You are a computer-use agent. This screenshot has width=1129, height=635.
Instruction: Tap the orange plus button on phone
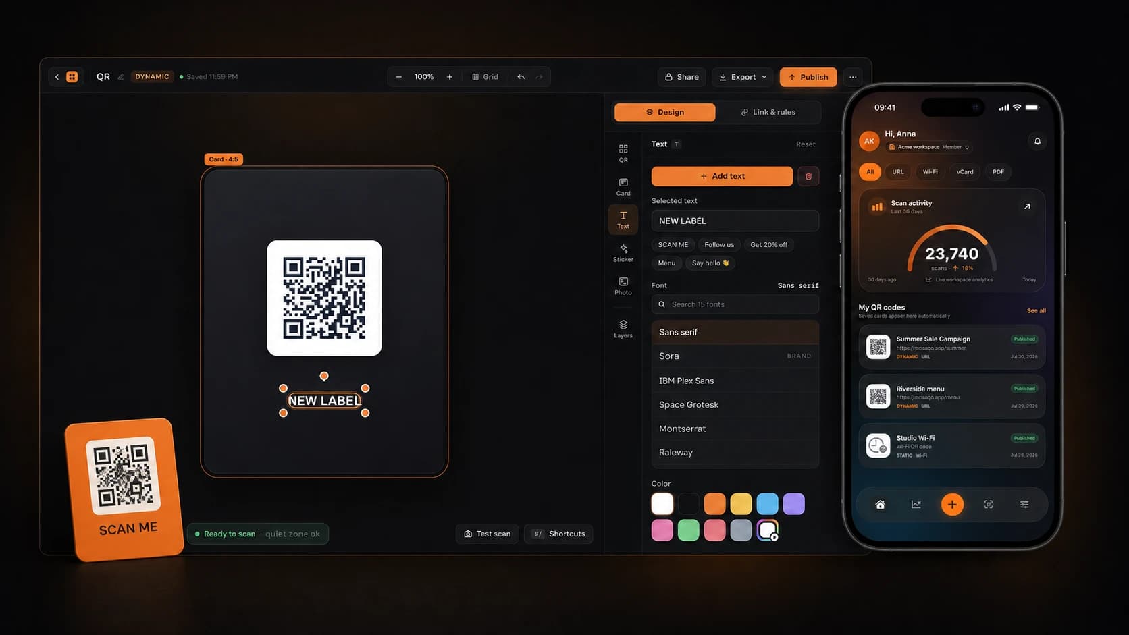click(952, 505)
